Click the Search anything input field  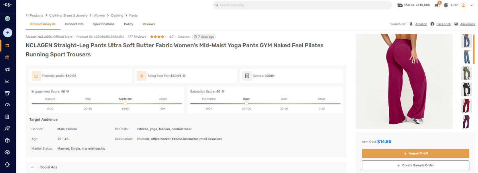303,5
